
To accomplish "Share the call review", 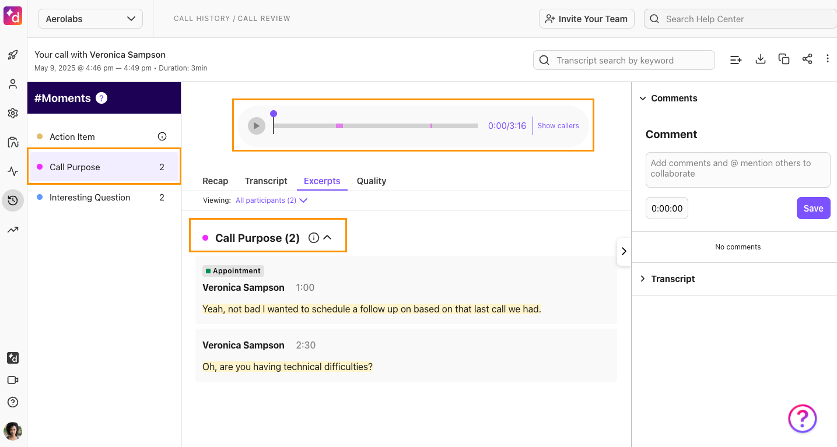I will tap(807, 59).
